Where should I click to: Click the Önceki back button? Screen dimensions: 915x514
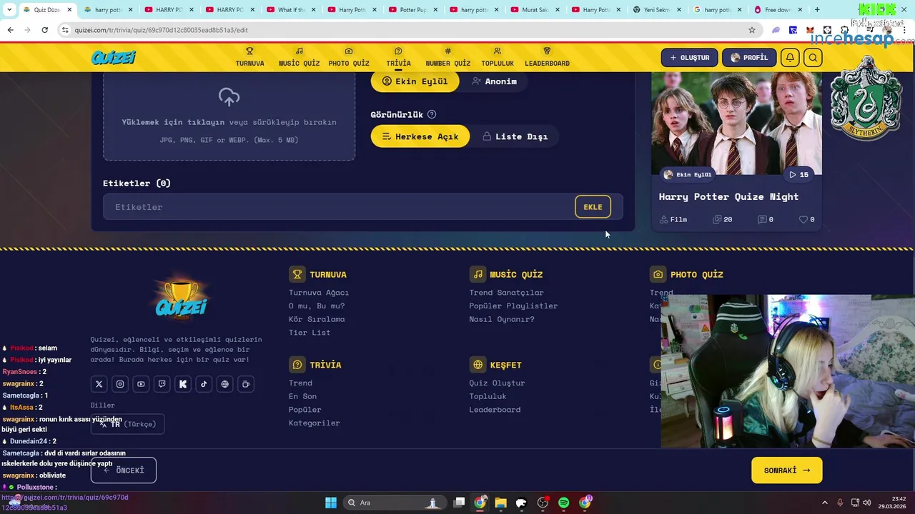(x=124, y=470)
